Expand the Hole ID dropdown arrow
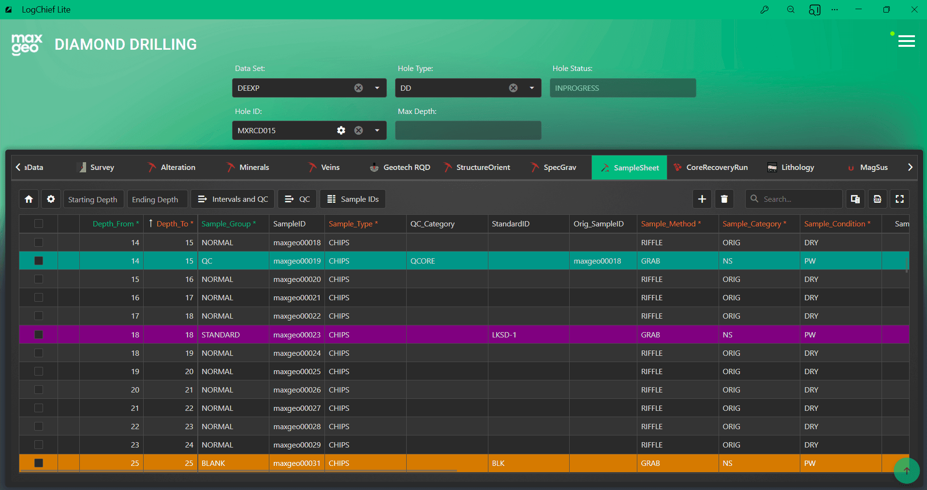Viewport: 927px width, 490px height. (377, 130)
